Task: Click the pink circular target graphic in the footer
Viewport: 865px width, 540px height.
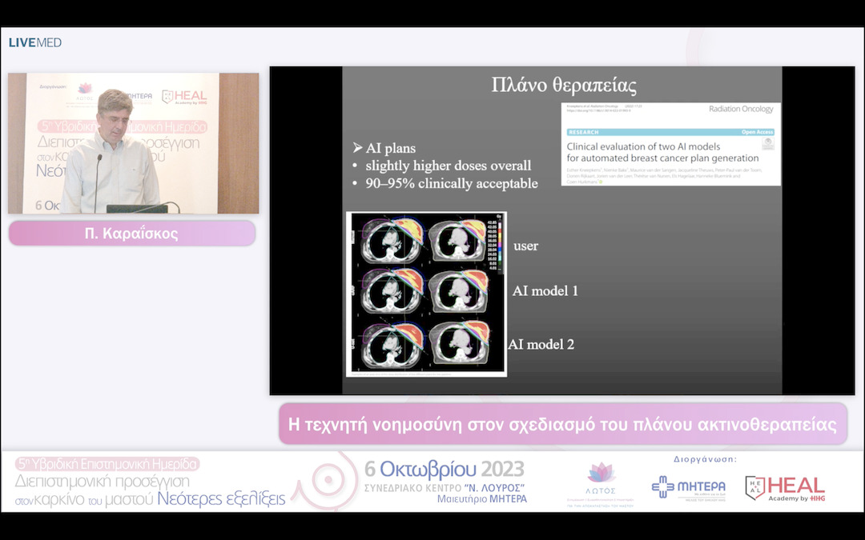Action: click(x=324, y=482)
